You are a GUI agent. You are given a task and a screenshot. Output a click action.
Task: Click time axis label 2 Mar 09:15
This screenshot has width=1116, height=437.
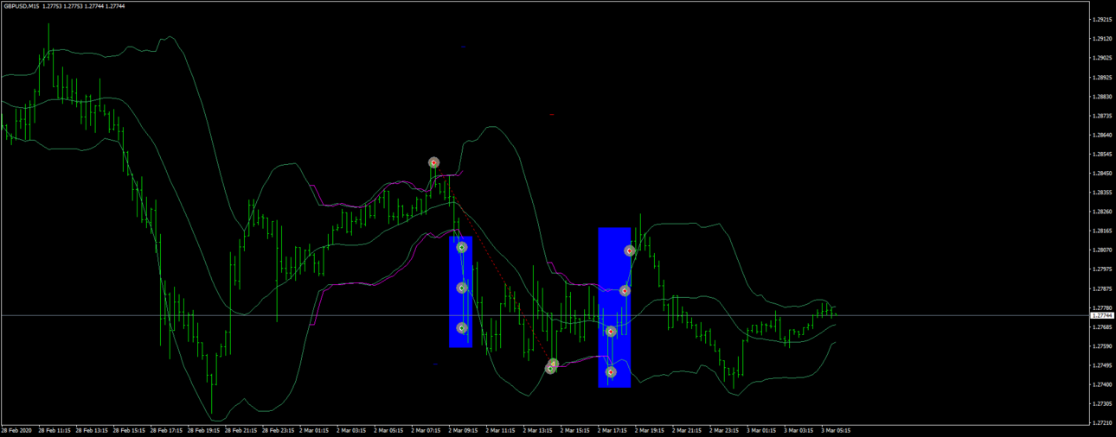(464, 430)
